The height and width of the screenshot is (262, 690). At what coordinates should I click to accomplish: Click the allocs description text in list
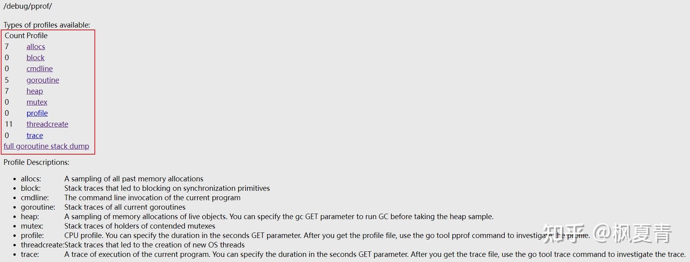pyautogui.click(x=134, y=179)
